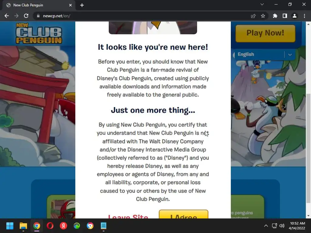Click the Play Now! button
The width and height of the screenshot is (311, 233).
(265, 33)
